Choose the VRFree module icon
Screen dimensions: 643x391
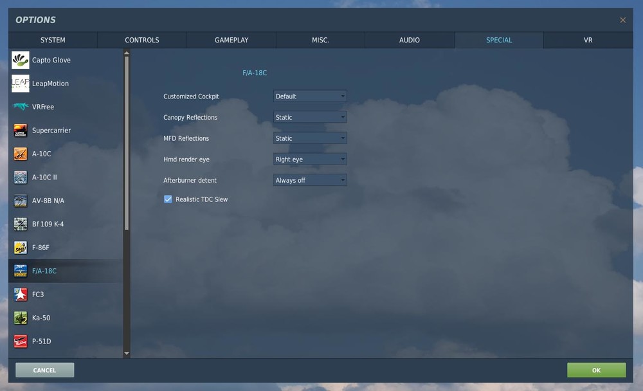[x=20, y=107]
